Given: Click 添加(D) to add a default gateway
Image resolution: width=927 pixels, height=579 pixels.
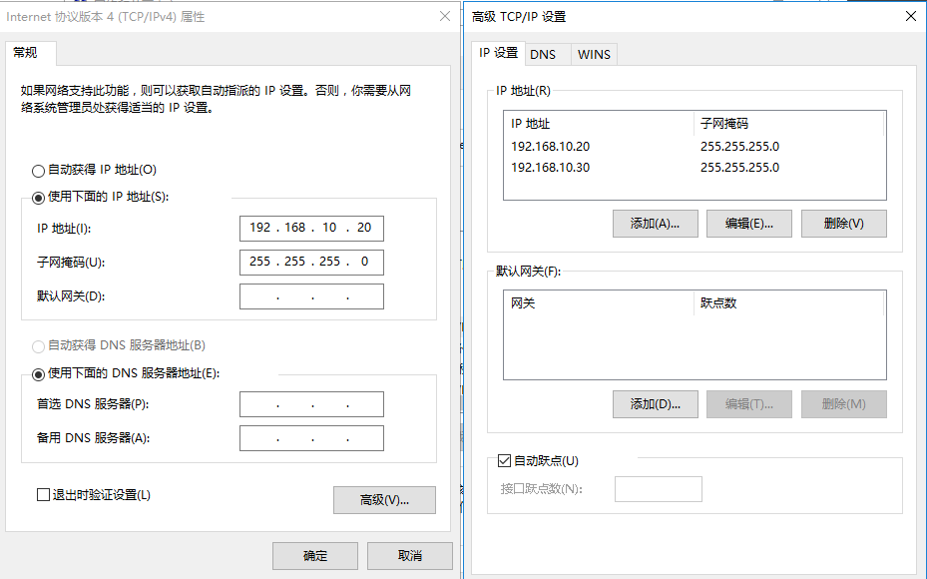Looking at the screenshot, I should point(655,403).
